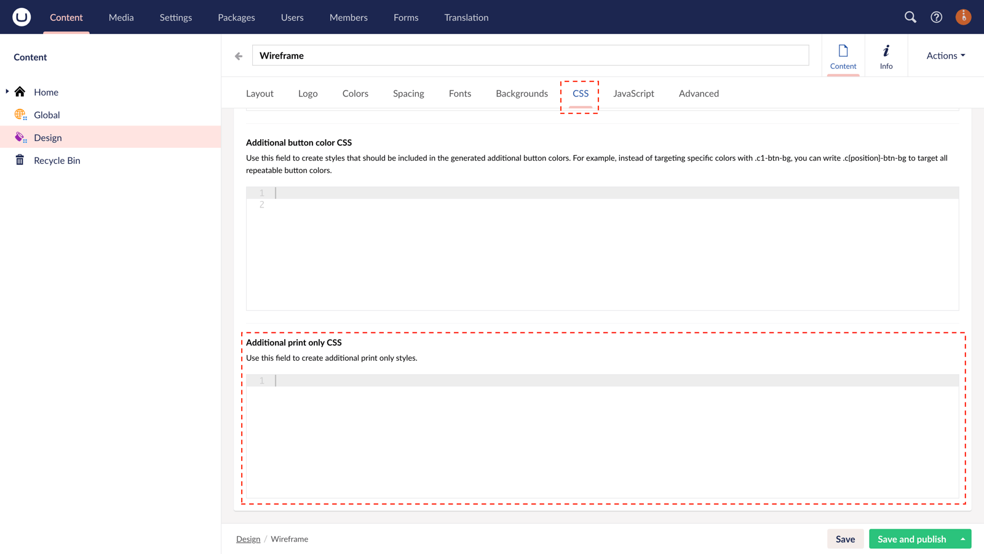984x554 pixels.
Task: Switch to the JavaScript tab
Action: pyautogui.click(x=633, y=94)
